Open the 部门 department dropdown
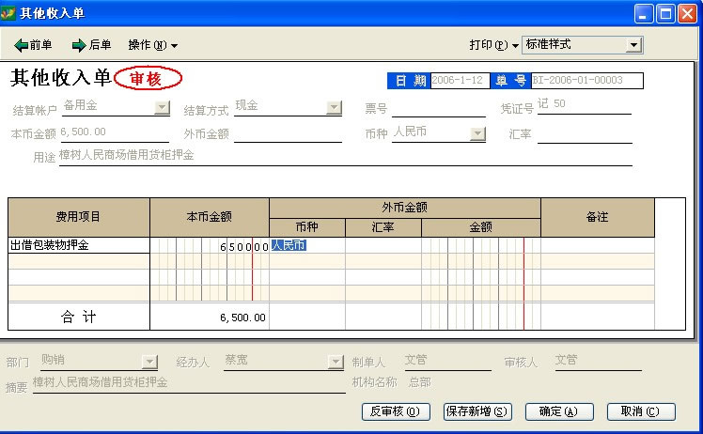The width and height of the screenshot is (703, 434). pos(148,362)
